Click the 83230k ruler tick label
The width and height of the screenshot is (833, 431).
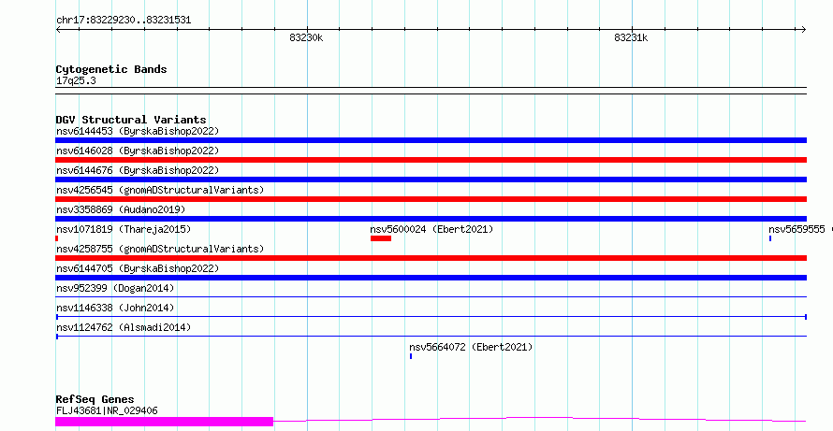pyautogui.click(x=306, y=37)
